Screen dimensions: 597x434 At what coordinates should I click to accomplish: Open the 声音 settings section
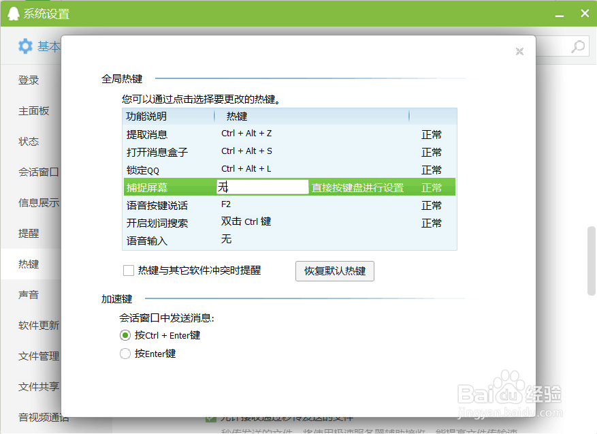click(x=29, y=294)
